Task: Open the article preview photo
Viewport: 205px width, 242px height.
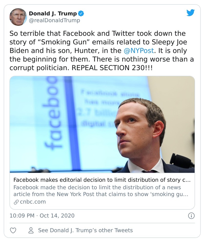Action: [102, 124]
